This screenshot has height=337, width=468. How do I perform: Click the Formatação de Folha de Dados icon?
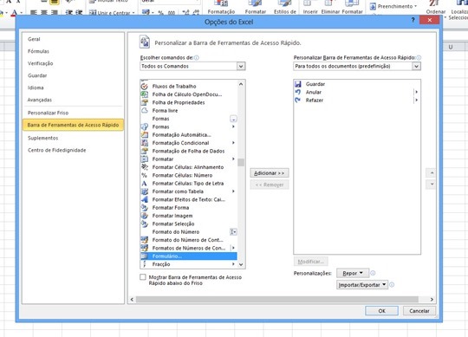pyautogui.click(x=145, y=151)
